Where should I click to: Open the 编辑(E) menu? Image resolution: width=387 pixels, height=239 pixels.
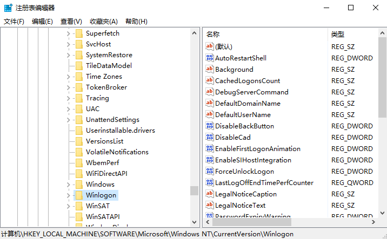point(42,22)
